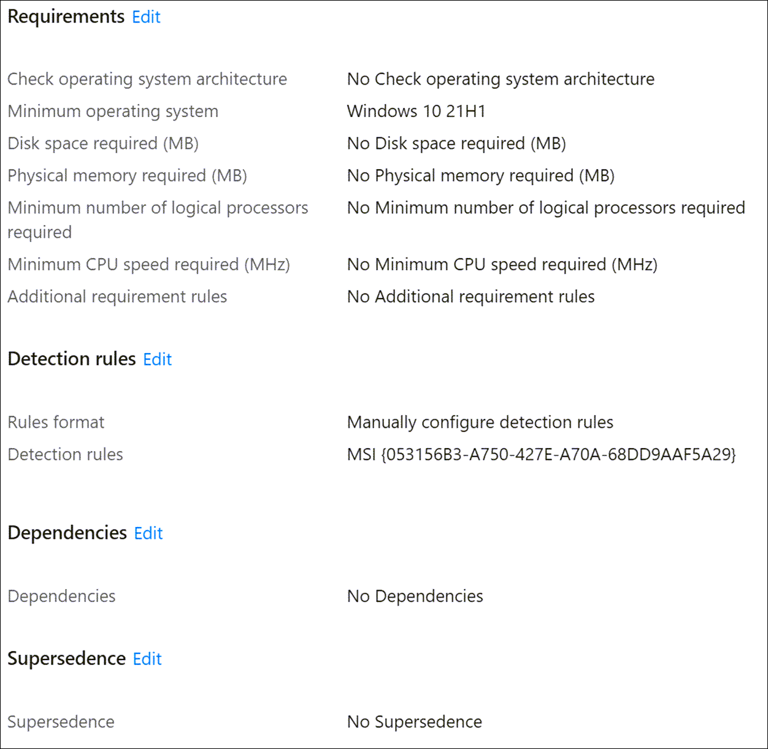Click 'Disk space required (MB)' label
The width and height of the screenshot is (768, 749).
103,143
